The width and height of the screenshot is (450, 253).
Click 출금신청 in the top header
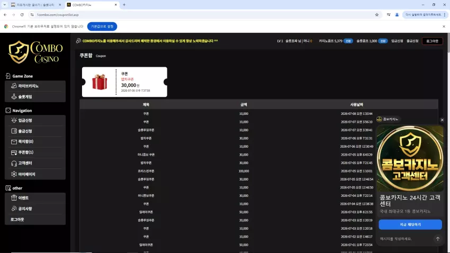coord(412,41)
